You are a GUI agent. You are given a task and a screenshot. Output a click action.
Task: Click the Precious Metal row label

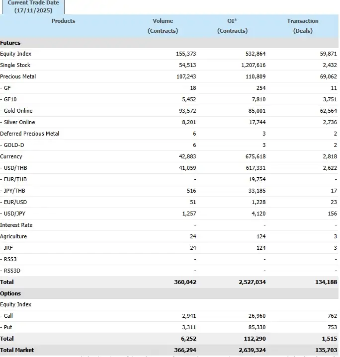18,76
